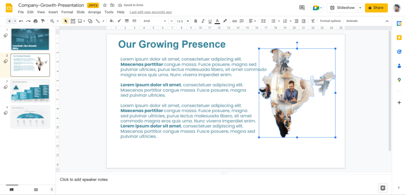Open the shape insert tool
This screenshot has height=195, width=406.
tap(90, 21)
